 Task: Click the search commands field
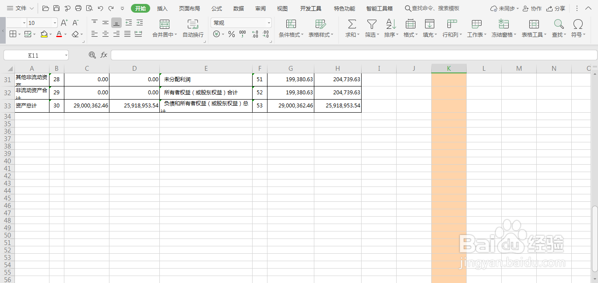[432, 8]
